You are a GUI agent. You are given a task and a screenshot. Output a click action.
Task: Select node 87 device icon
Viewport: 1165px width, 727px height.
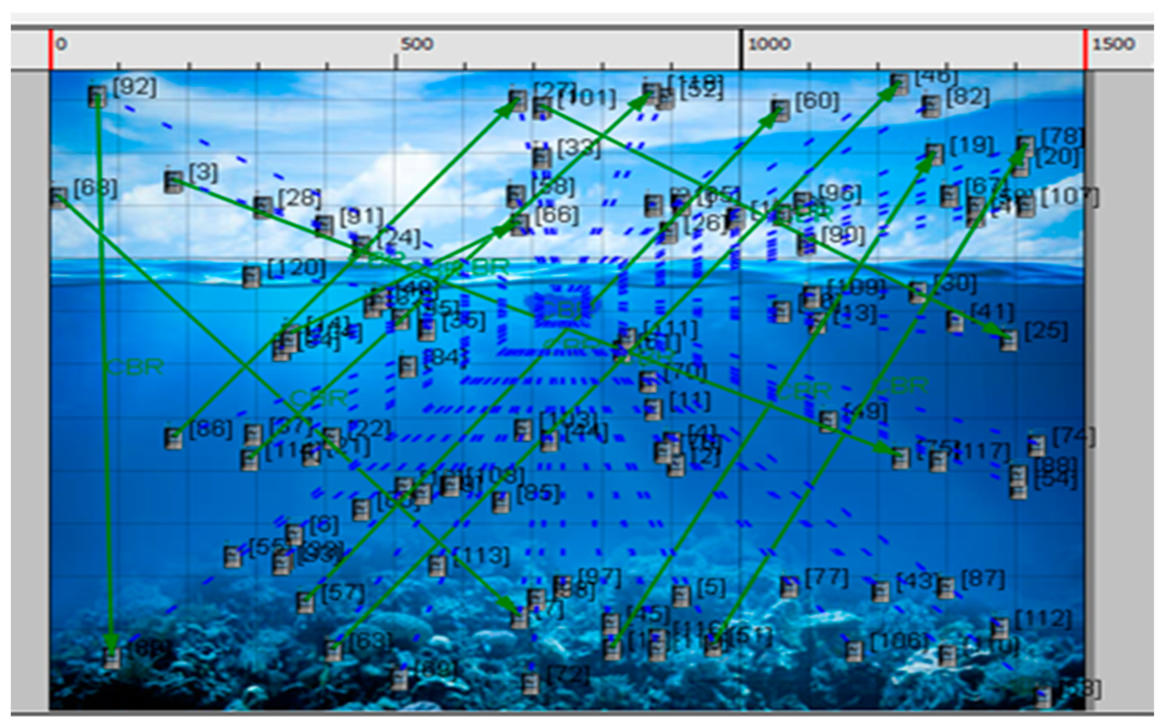pos(945,588)
